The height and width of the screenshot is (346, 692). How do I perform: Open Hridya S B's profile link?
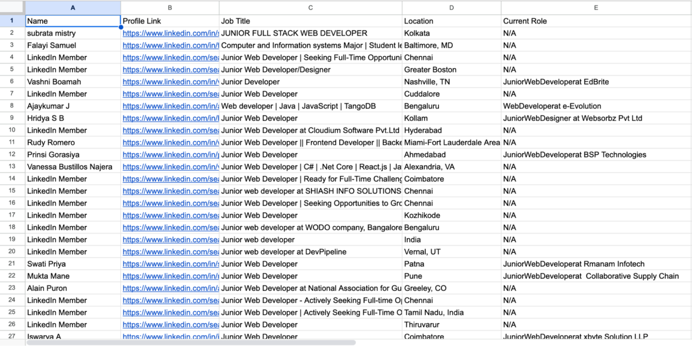[x=171, y=118]
